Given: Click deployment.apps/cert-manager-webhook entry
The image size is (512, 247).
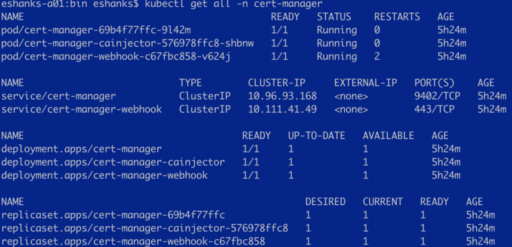Looking at the screenshot, I should click(x=104, y=175).
